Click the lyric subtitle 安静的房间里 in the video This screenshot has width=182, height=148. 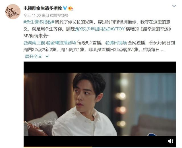click(x=42, y=124)
